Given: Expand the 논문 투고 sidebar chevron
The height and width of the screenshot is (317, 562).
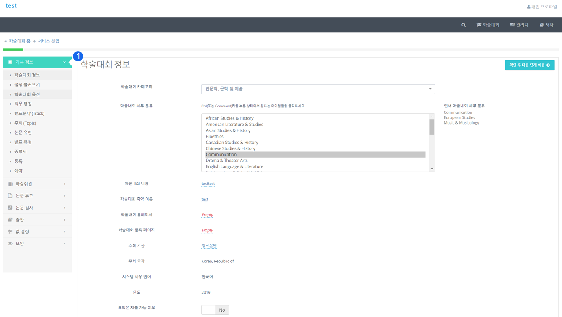Looking at the screenshot, I should point(65,196).
